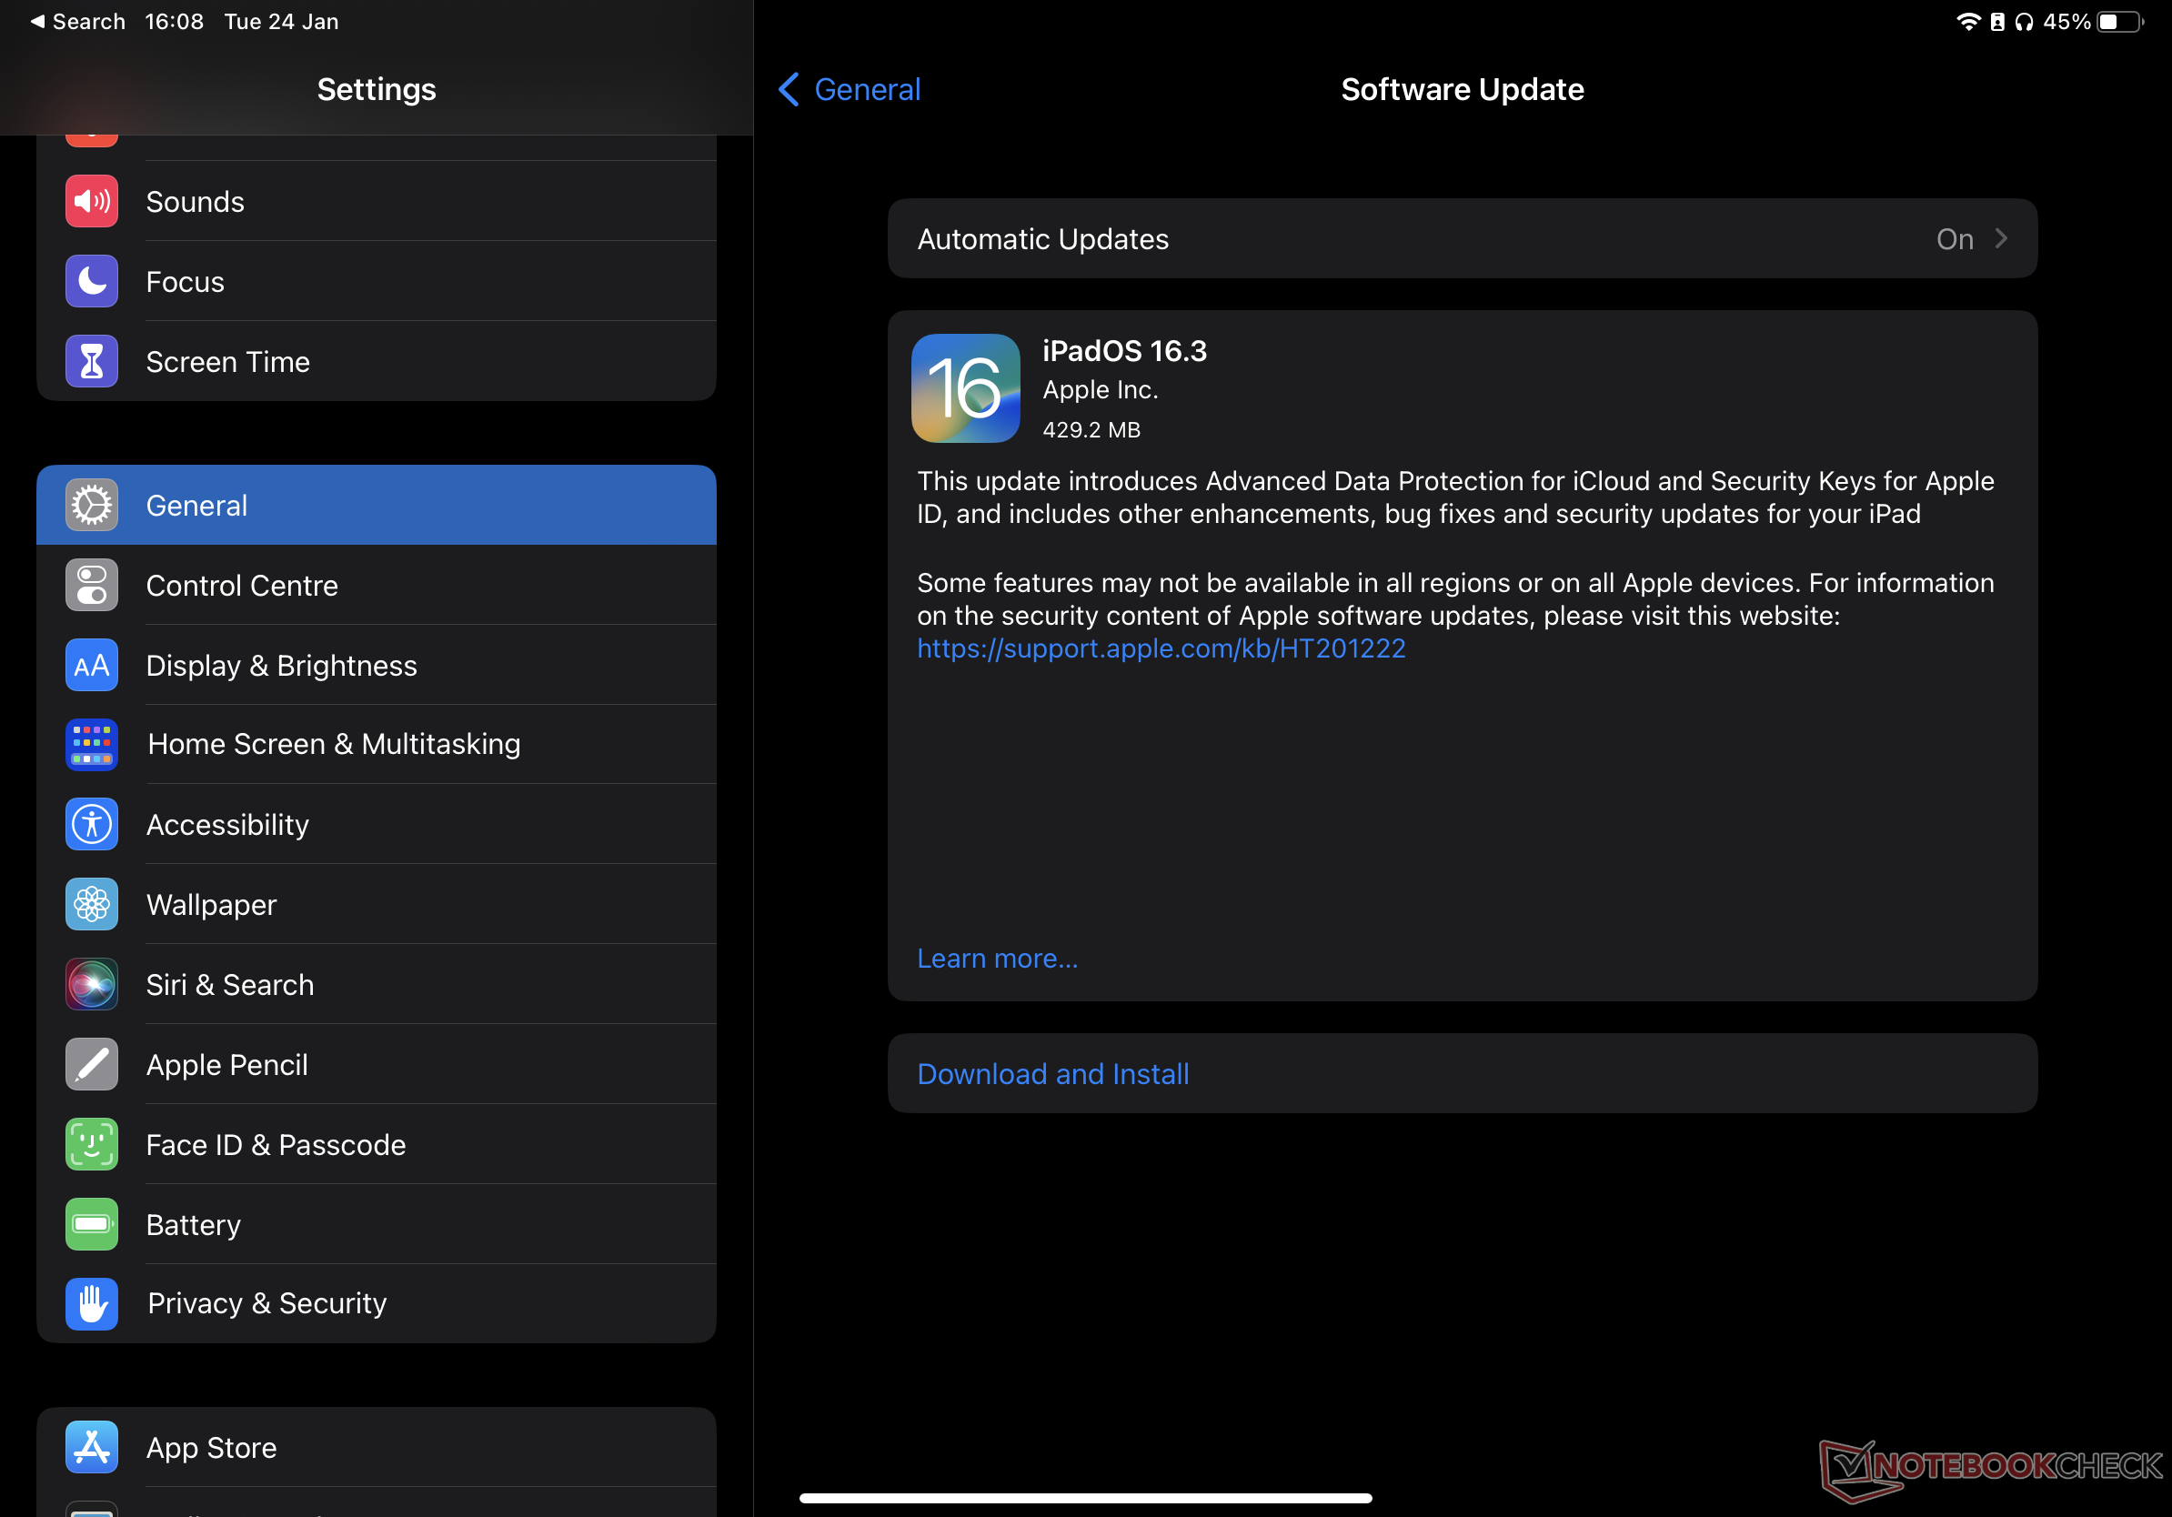Viewport: 2172px width, 1517px height.
Task: Tap the Apple Pencil icon
Action: [x=92, y=1064]
